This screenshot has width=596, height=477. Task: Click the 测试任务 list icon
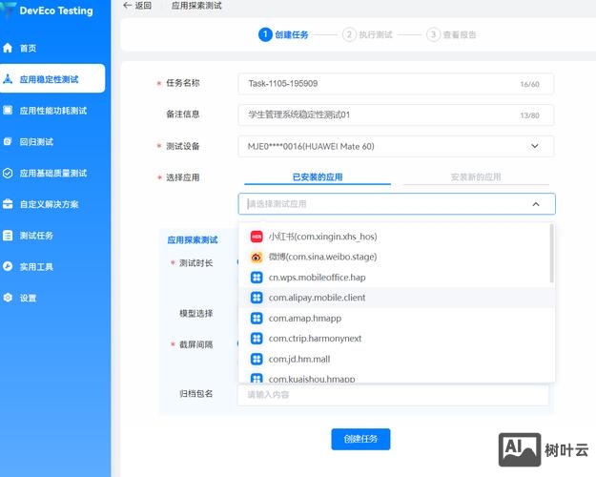click(x=8, y=235)
